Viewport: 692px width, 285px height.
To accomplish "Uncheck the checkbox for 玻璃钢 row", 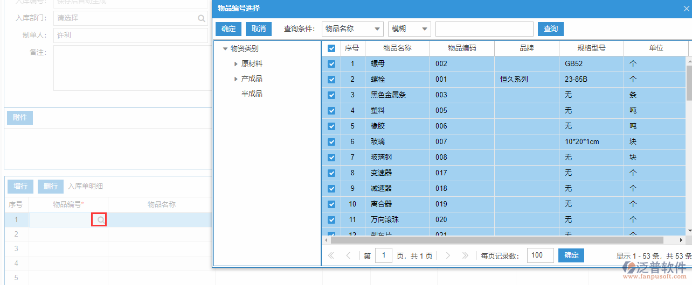I will tap(331, 158).
